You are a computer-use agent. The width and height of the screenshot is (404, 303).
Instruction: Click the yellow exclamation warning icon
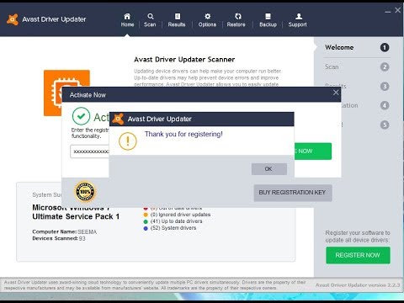pyautogui.click(x=128, y=141)
